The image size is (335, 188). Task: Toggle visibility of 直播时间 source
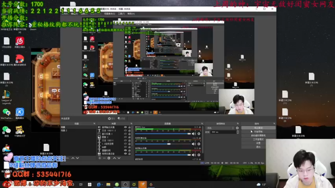click(125, 150)
